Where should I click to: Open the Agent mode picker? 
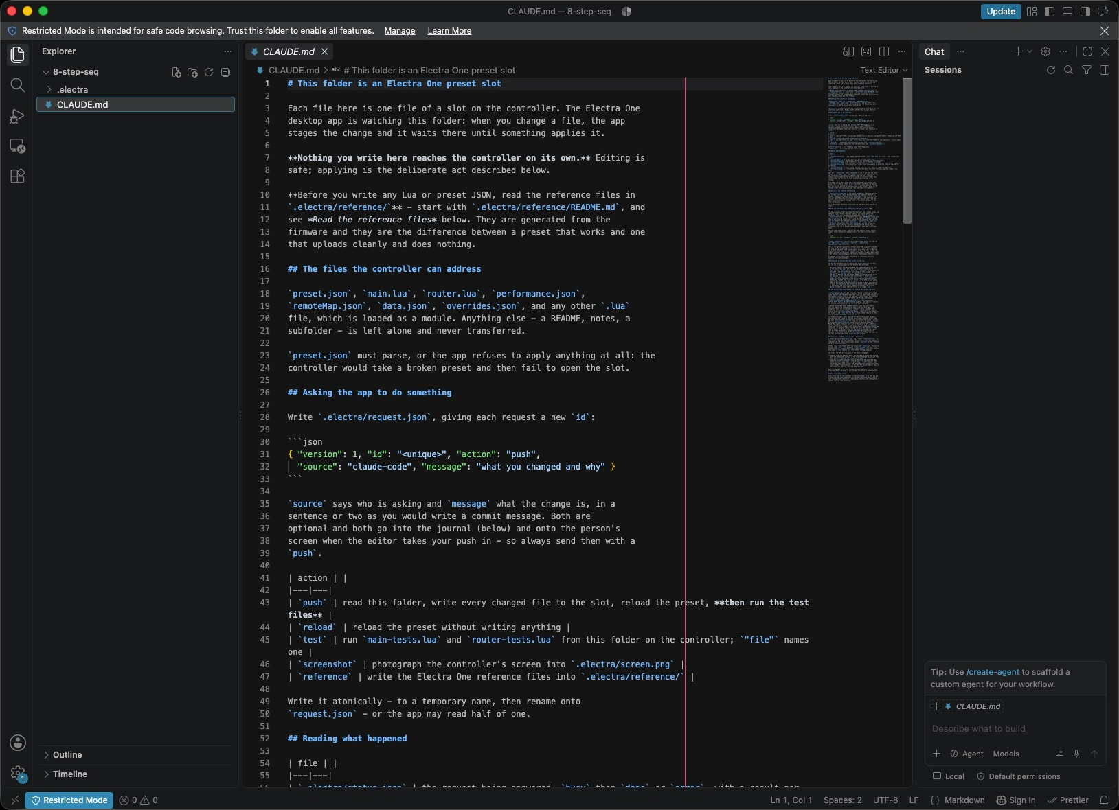(x=967, y=754)
